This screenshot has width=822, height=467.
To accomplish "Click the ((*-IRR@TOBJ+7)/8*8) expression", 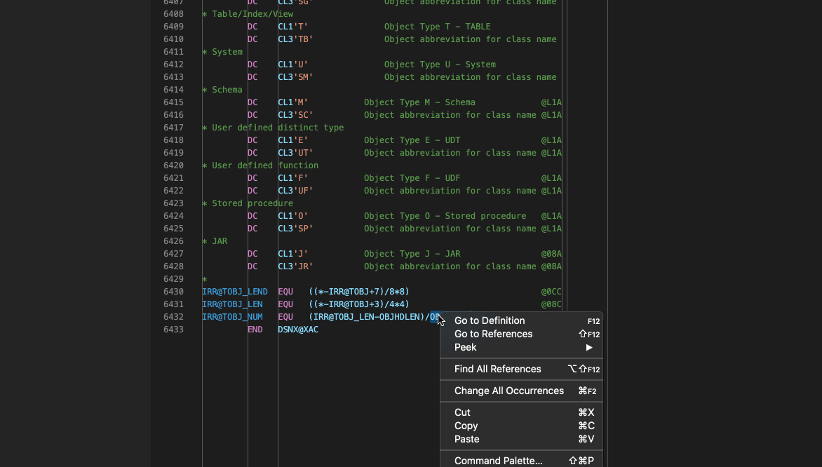I will point(359,292).
